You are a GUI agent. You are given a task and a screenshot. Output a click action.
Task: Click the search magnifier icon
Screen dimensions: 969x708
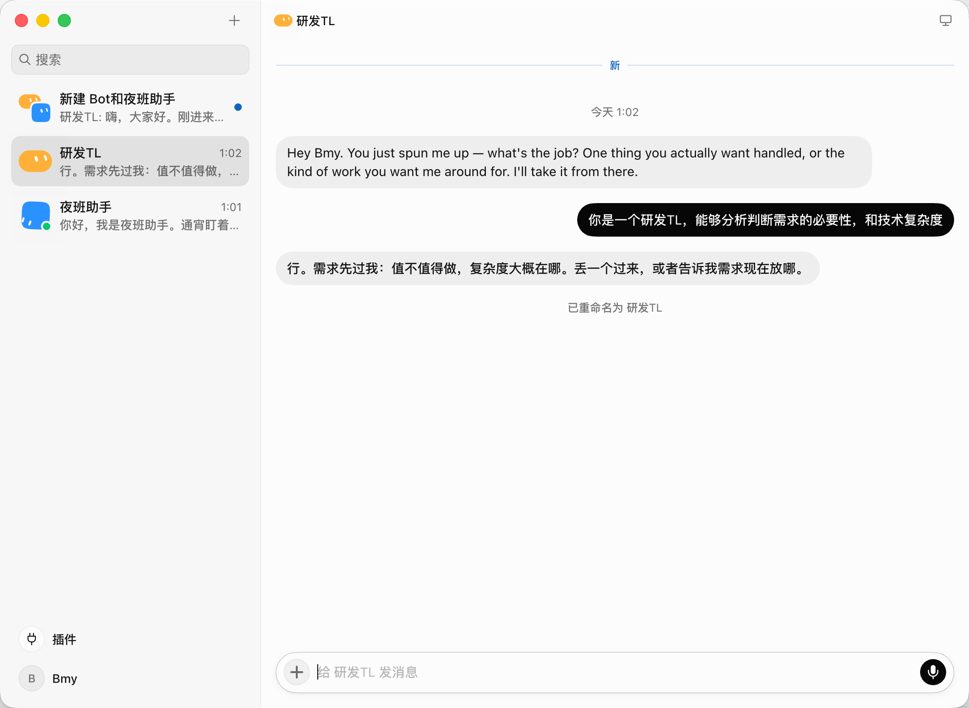click(x=25, y=60)
